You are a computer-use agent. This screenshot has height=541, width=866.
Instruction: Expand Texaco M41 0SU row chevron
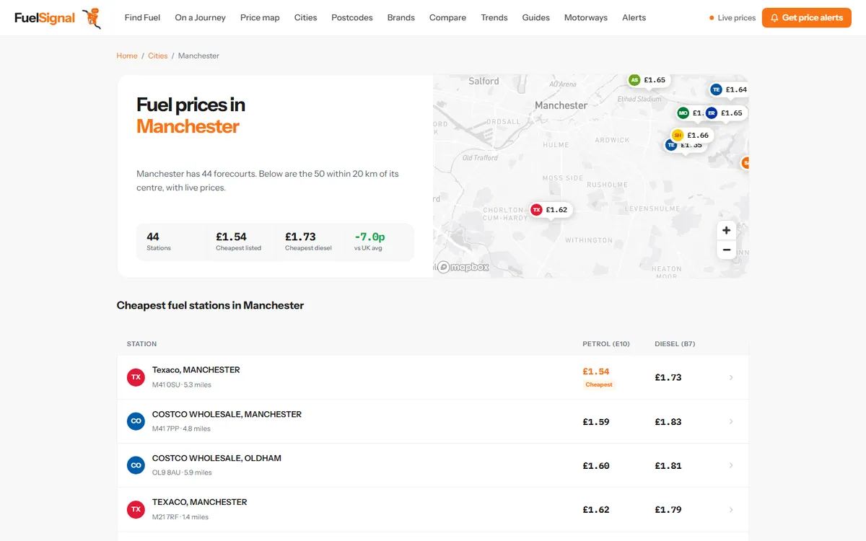pos(731,377)
